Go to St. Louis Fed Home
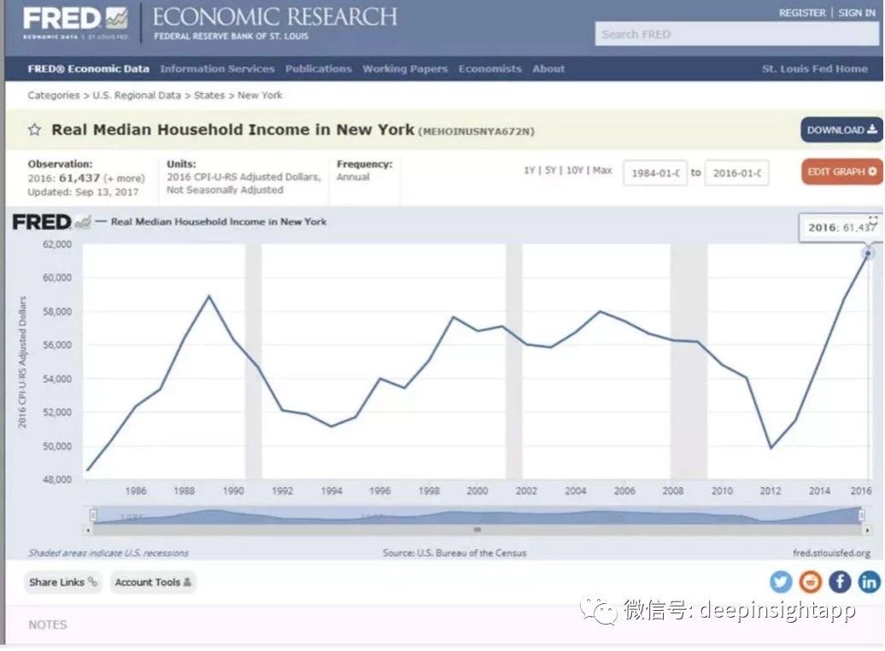The height and width of the screenshot is (651, 885). coord(815,69)
